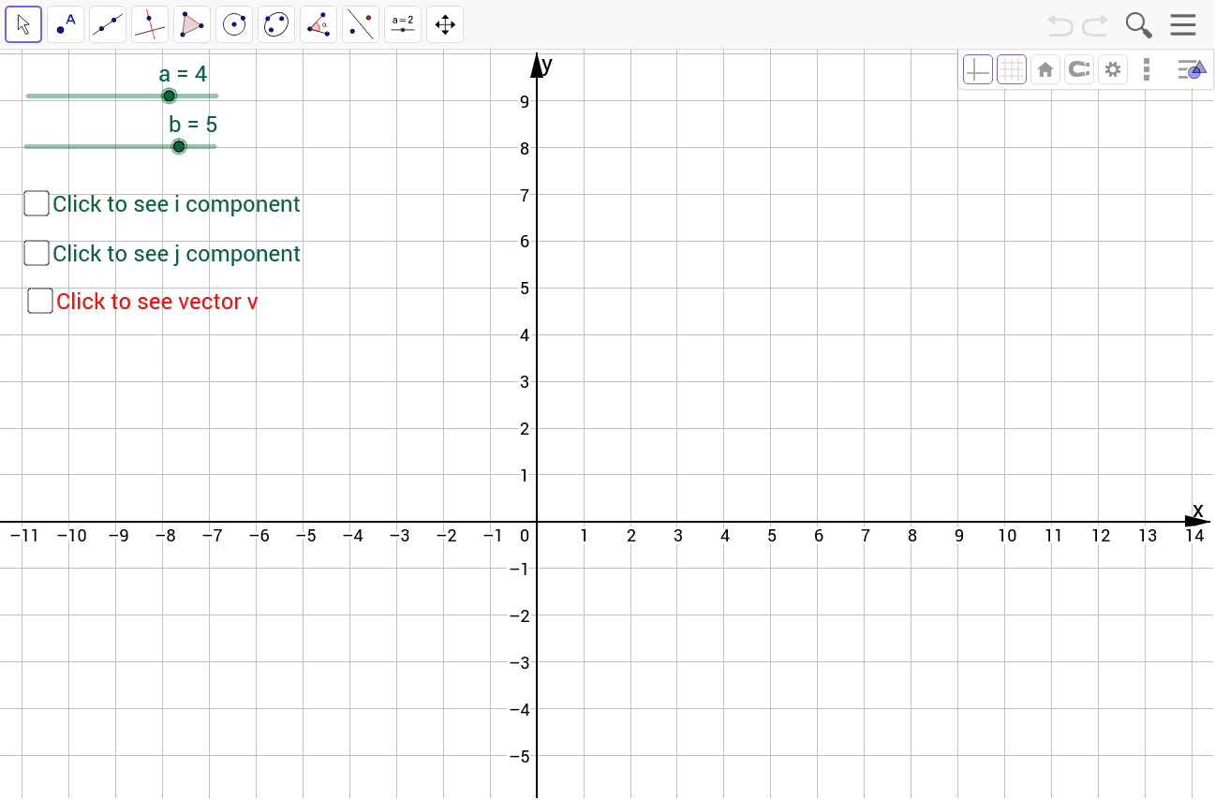Toggle the axes display
Screen dimensions: 1215x800
click(x=978, y=68)
